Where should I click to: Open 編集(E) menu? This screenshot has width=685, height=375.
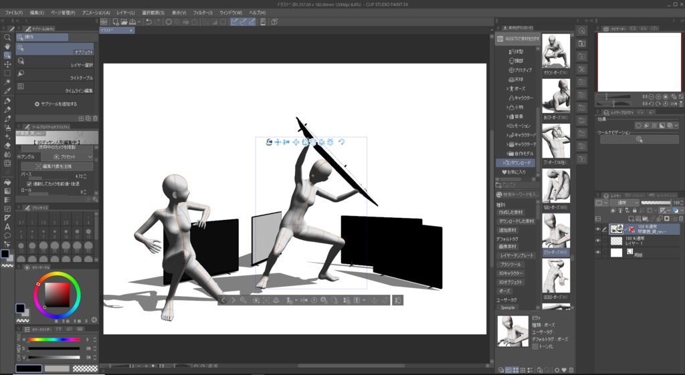click(37, 13)
